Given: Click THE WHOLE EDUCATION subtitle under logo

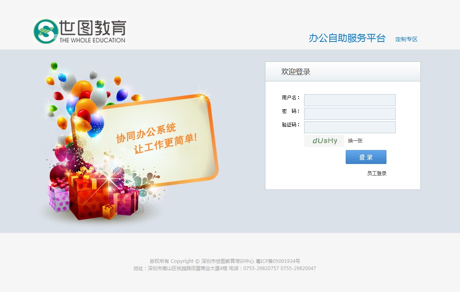Looking at the screenshot, I should pyautogui.click(x=92, y=40).
